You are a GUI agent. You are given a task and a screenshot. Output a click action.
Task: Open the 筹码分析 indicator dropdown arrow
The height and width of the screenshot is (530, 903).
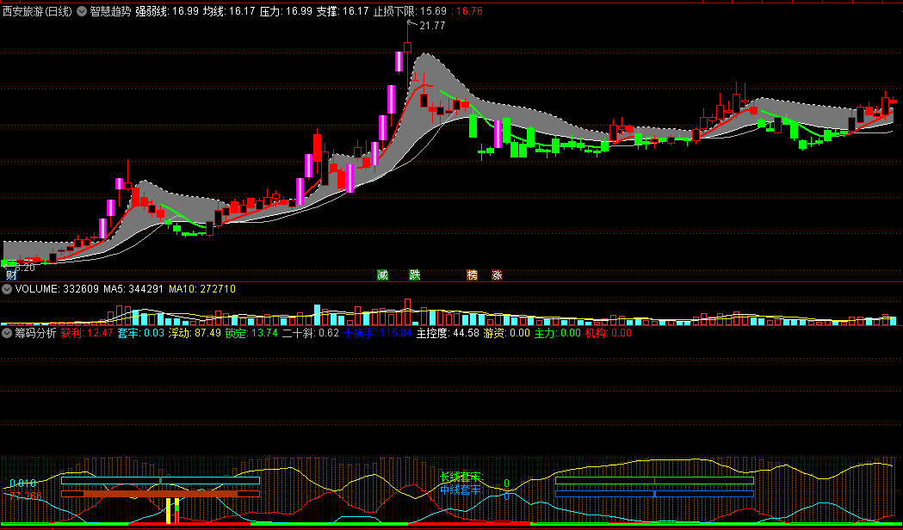click(x=6, y=333)
